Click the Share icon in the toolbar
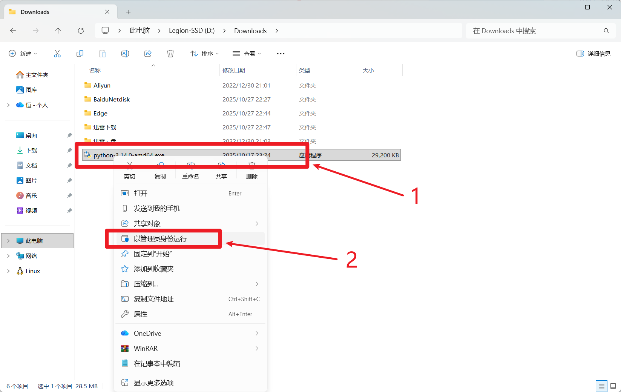 click(147, 53)
